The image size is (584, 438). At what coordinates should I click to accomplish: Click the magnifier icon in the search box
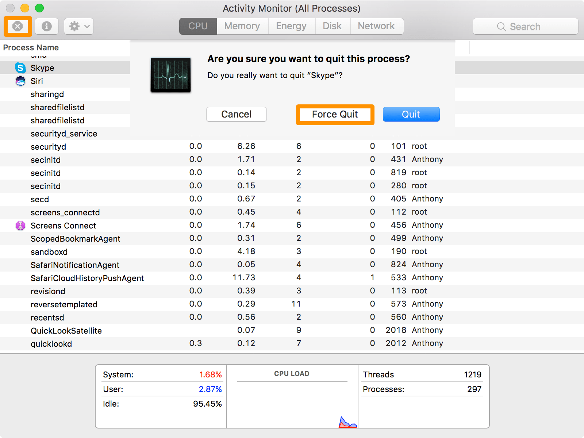pos(501,26)
